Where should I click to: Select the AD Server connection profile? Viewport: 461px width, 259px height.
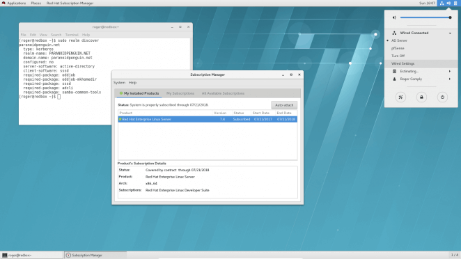[x=399, y=40]
